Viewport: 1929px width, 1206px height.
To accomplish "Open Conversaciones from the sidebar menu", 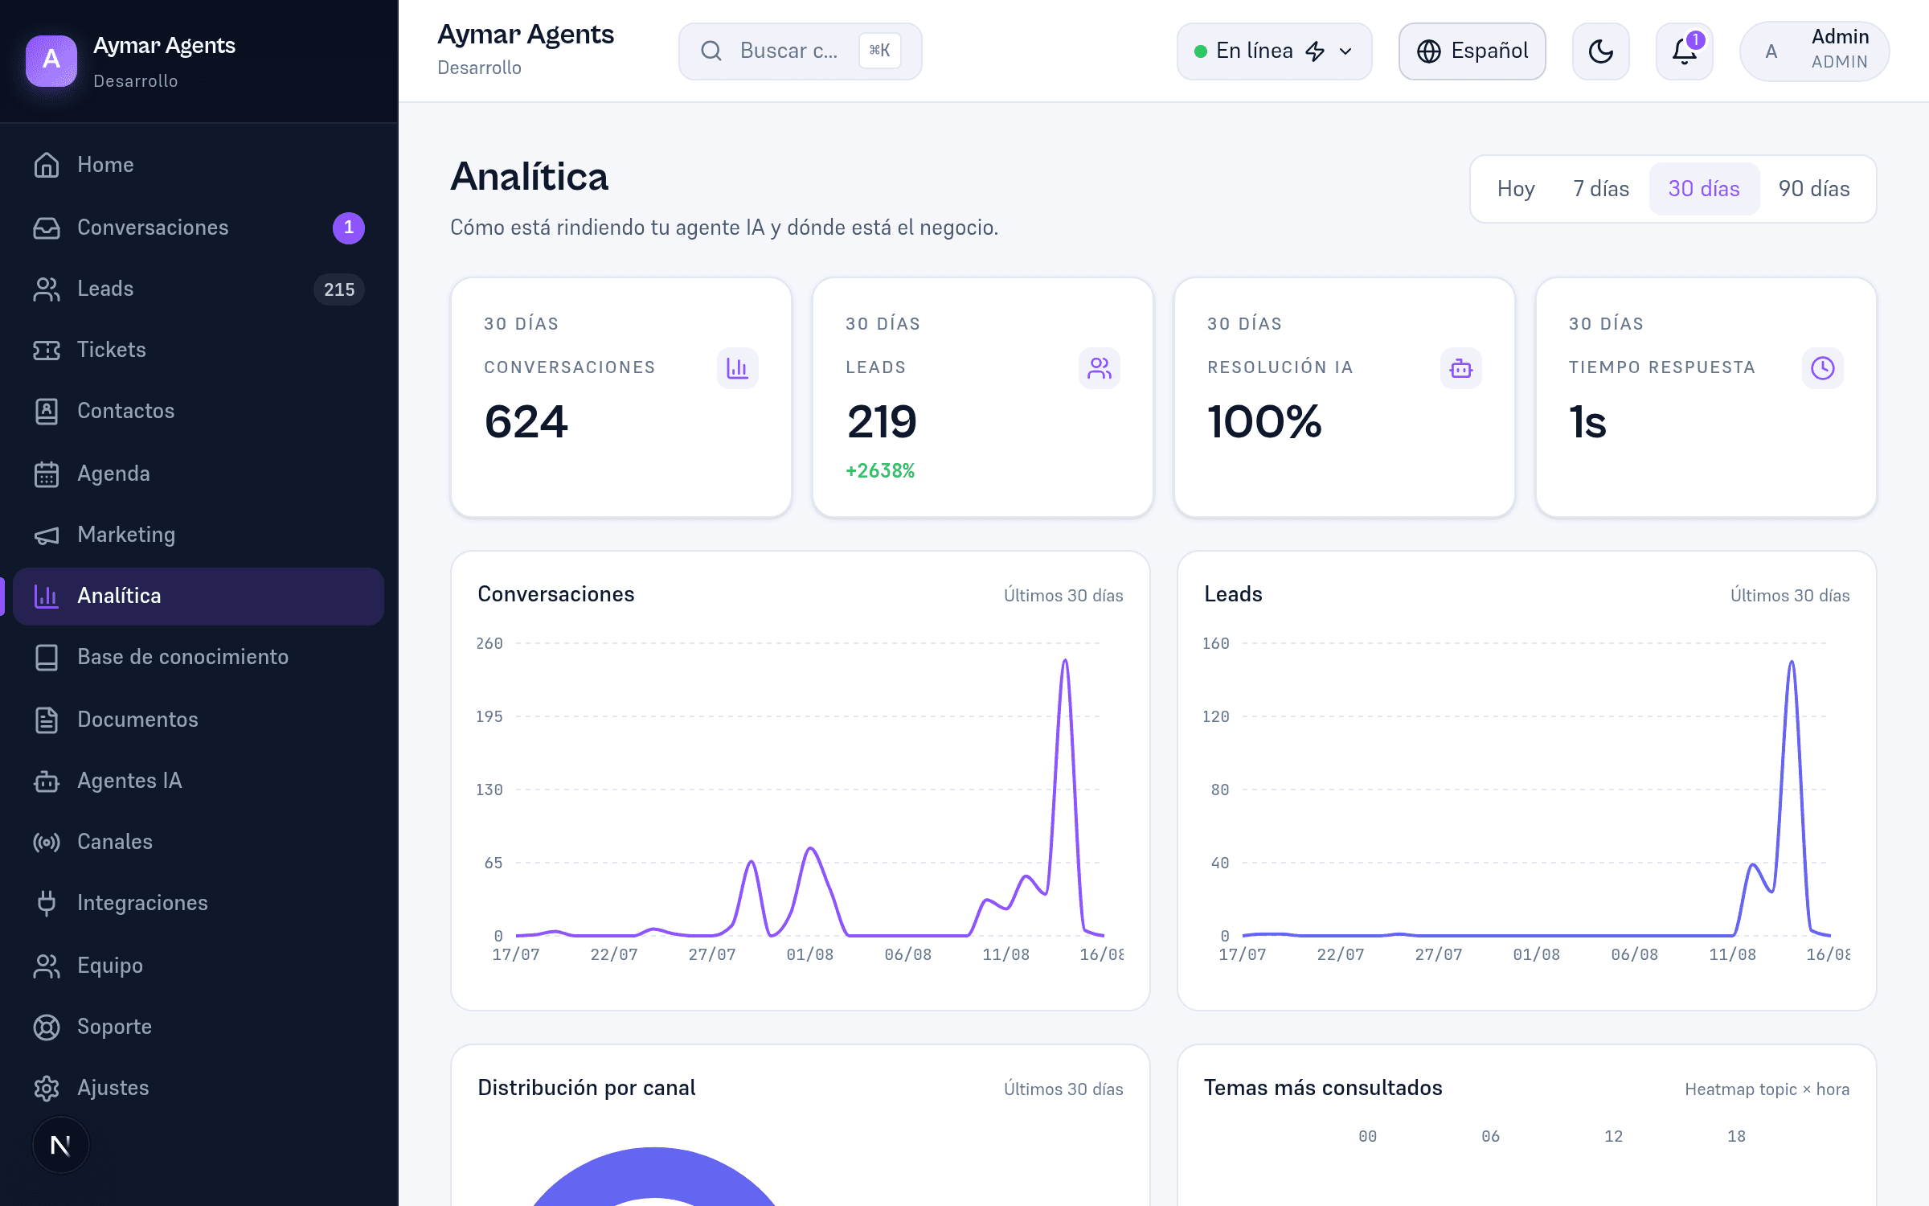I will pyautogui.click(x=199, y=228).
